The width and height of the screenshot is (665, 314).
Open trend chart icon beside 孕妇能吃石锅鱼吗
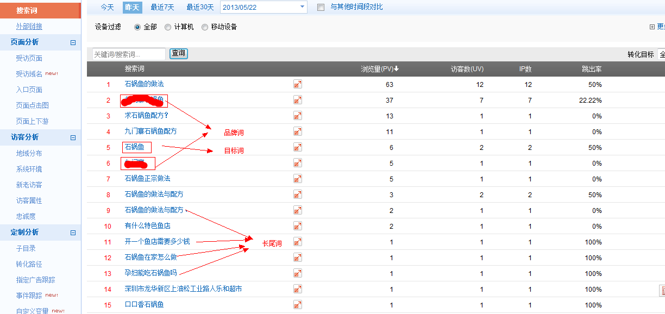click(x=297, y=273)
